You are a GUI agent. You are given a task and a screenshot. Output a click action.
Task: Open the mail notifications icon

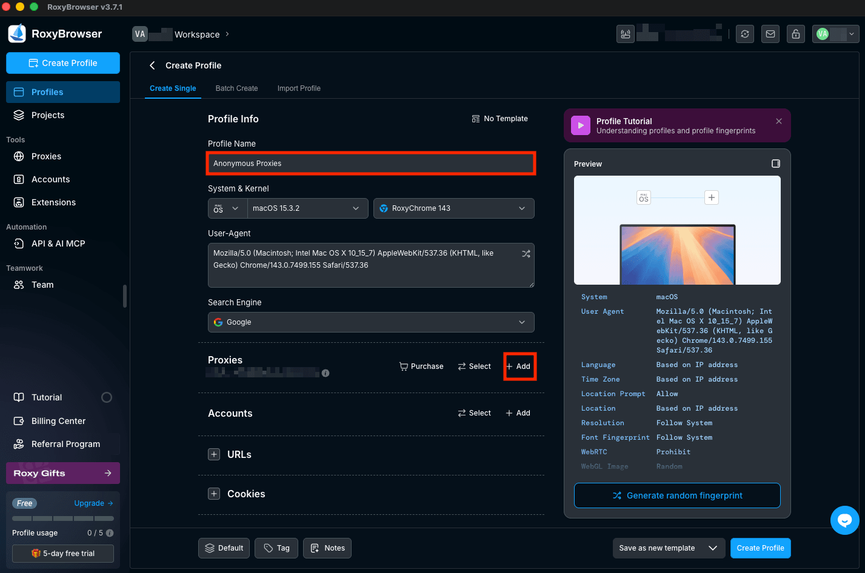pos(770,34)
